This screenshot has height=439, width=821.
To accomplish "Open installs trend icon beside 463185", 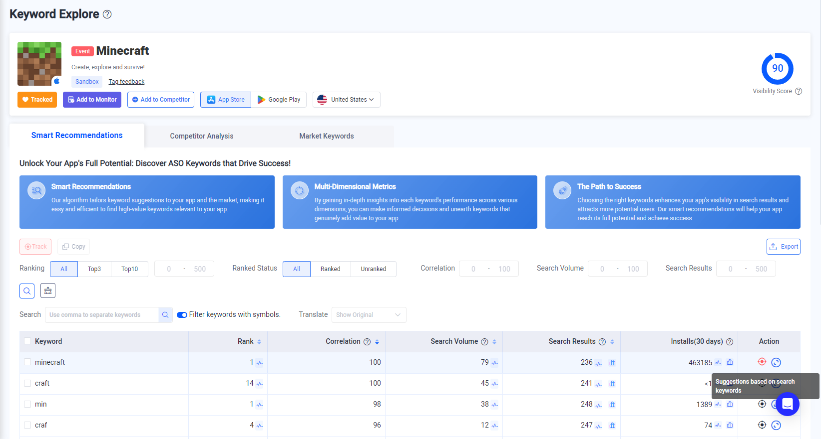I will [718, 362].
